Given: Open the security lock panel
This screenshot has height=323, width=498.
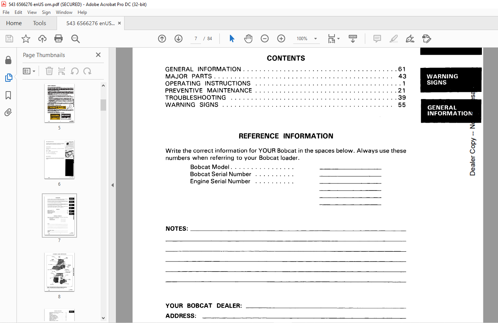Looking at the screenshot, I should tap(8, 60).
